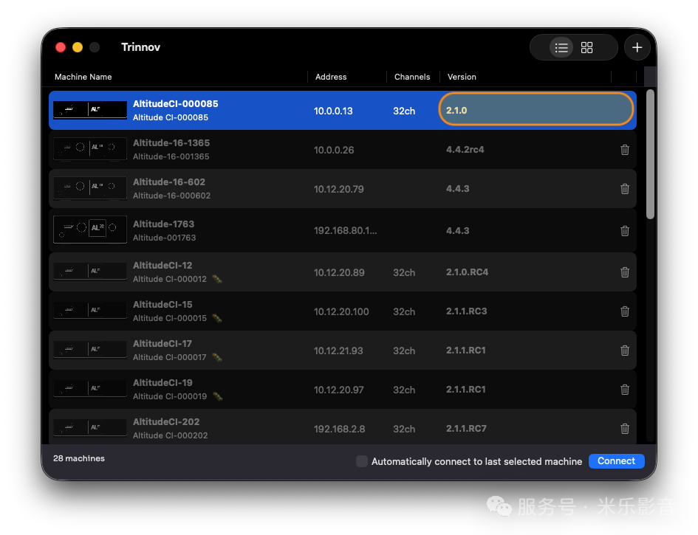
Task: Click version 2.1.0 field of AltitudeCI-000085
Action: (x=536, y=110)
